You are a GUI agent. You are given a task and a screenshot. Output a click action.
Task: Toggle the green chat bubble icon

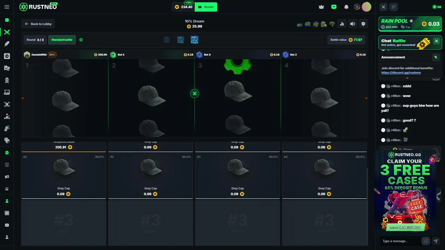click(334, 7)
